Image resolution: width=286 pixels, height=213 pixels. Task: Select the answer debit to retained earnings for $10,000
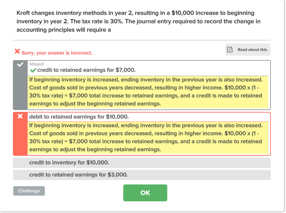(79, 116)
